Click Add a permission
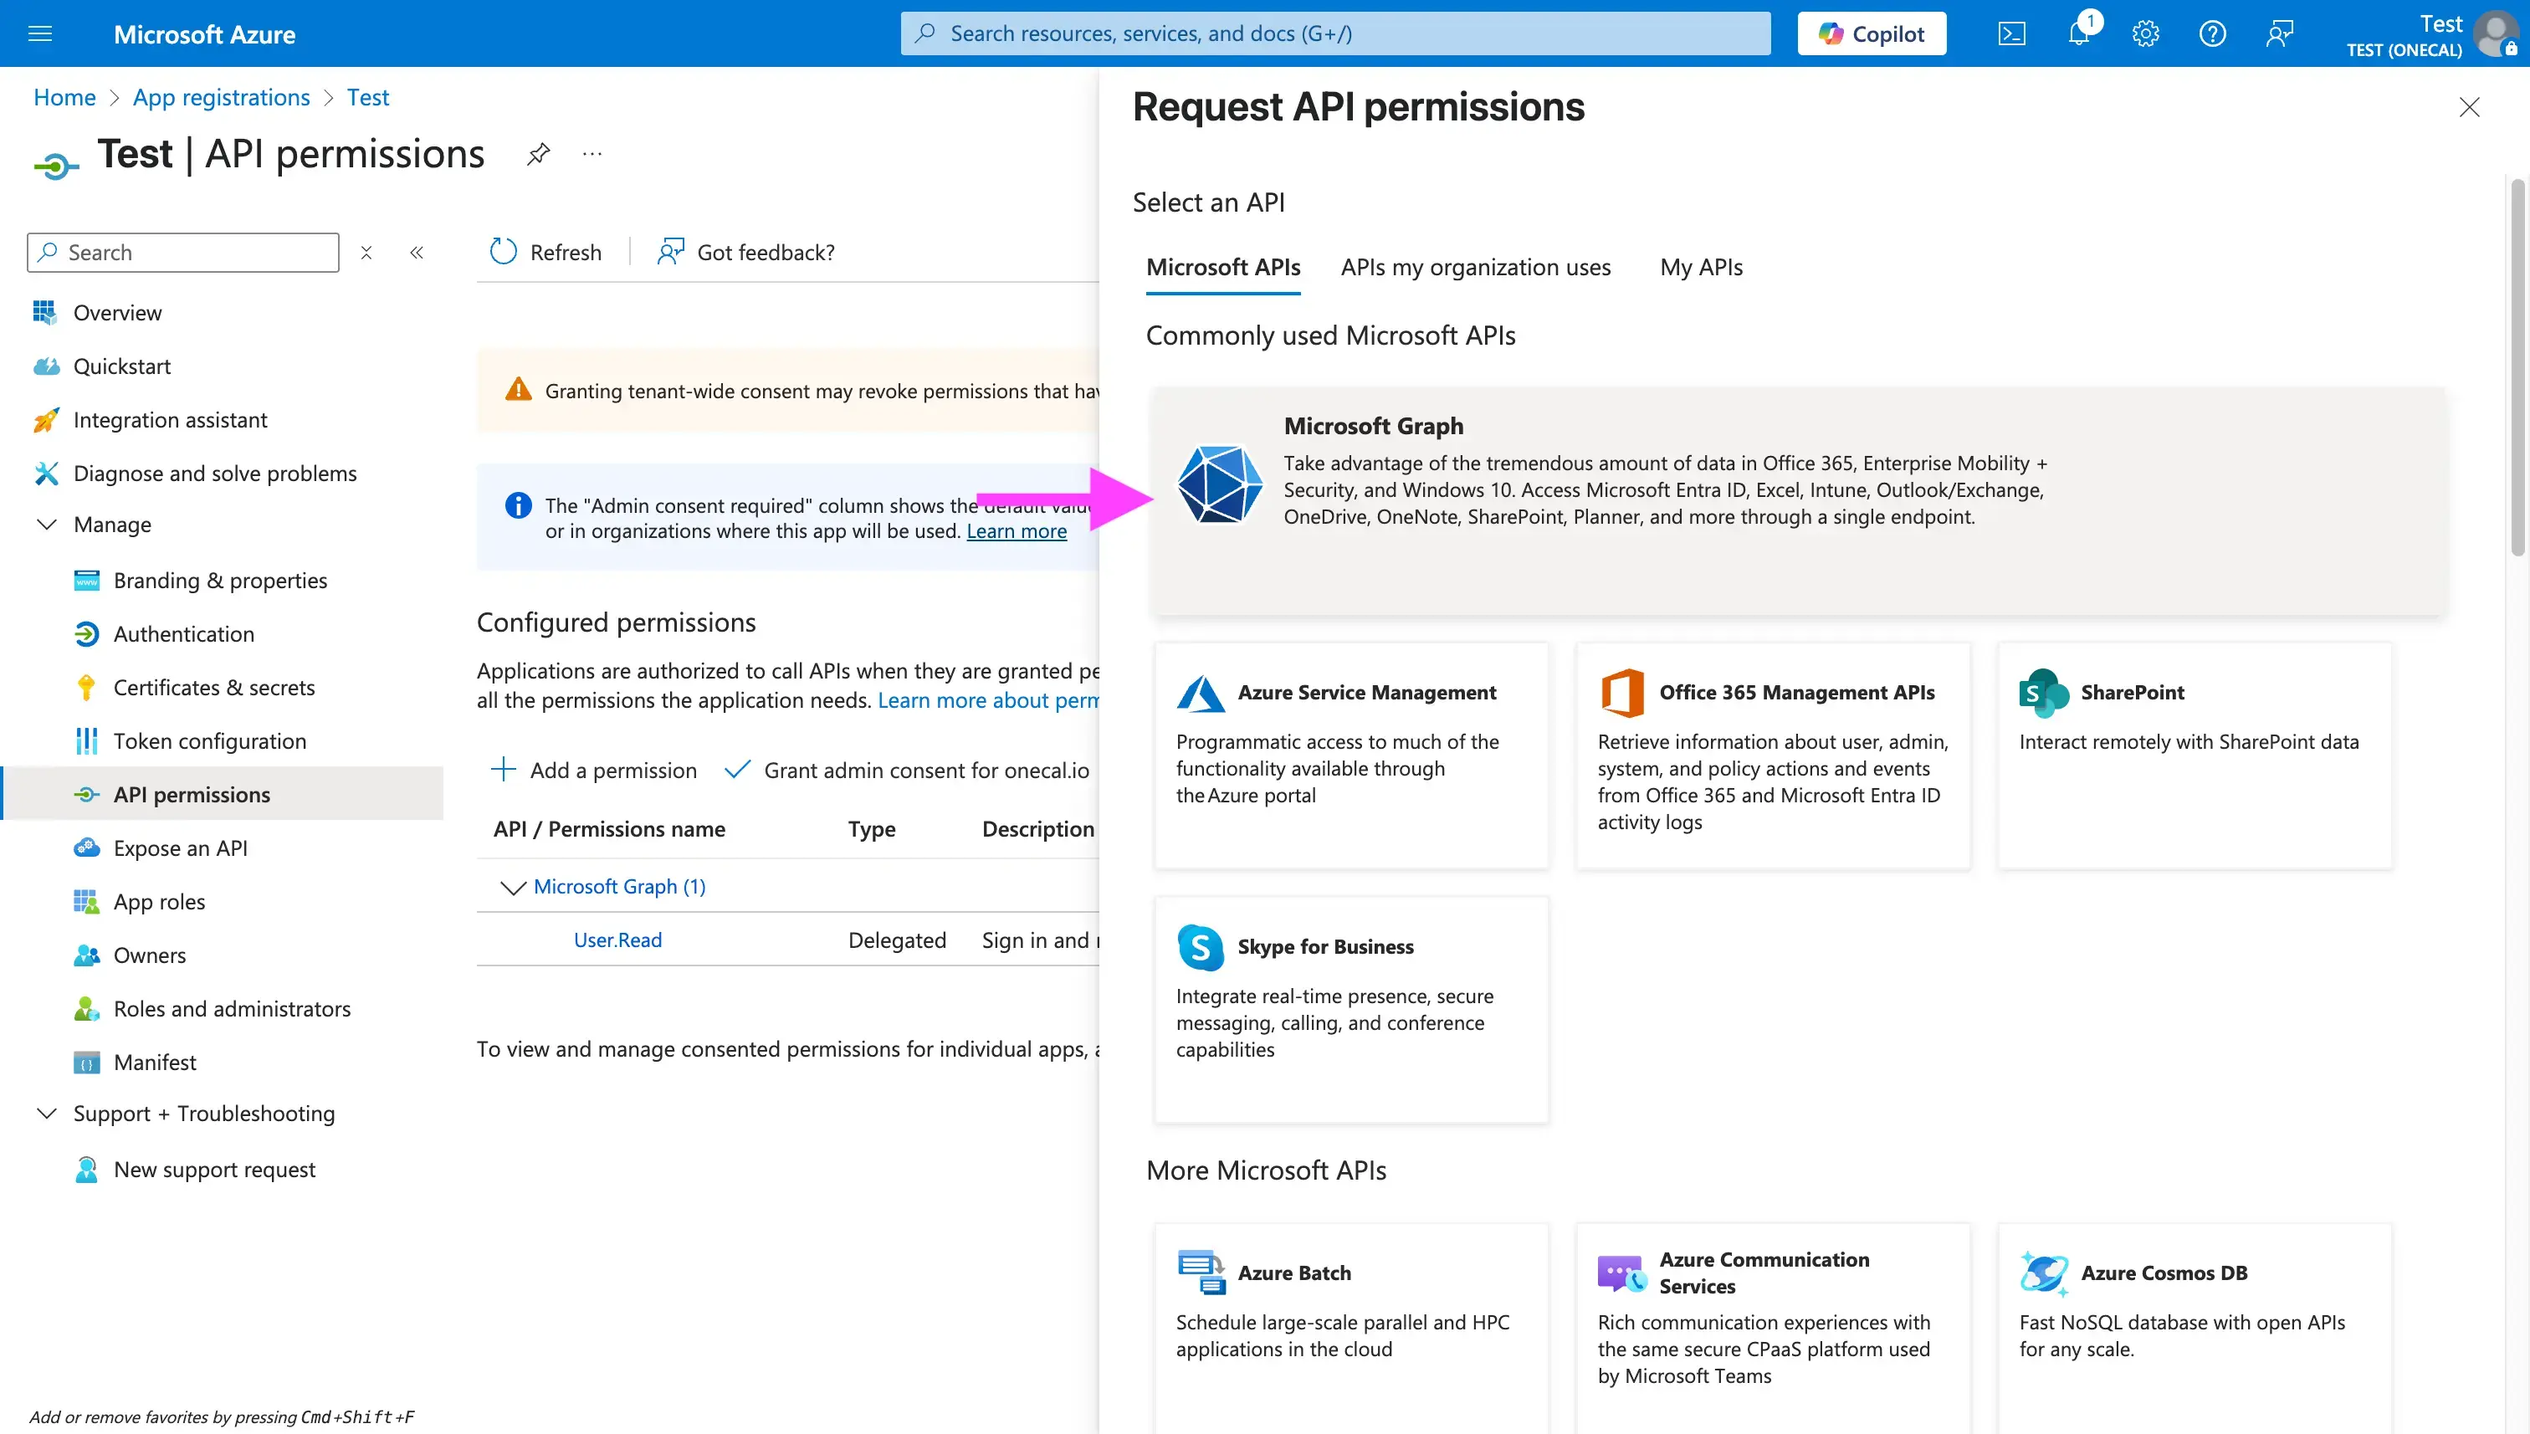Screen dimensions: 2530x1434 (594, 771)
